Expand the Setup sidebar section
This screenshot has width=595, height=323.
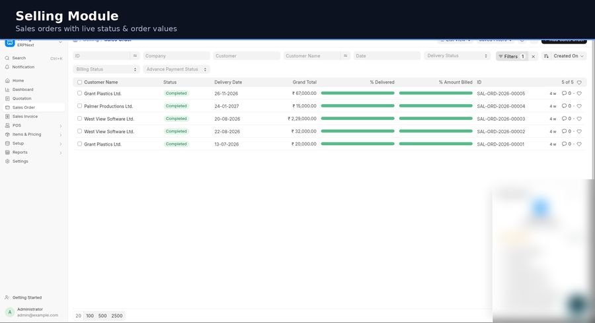(x=61, y=144)
